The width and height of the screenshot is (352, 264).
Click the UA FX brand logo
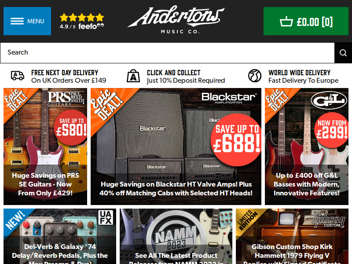click(x=106, y=217)
